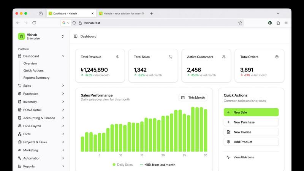Click the POS & Retail store icon

20,110
